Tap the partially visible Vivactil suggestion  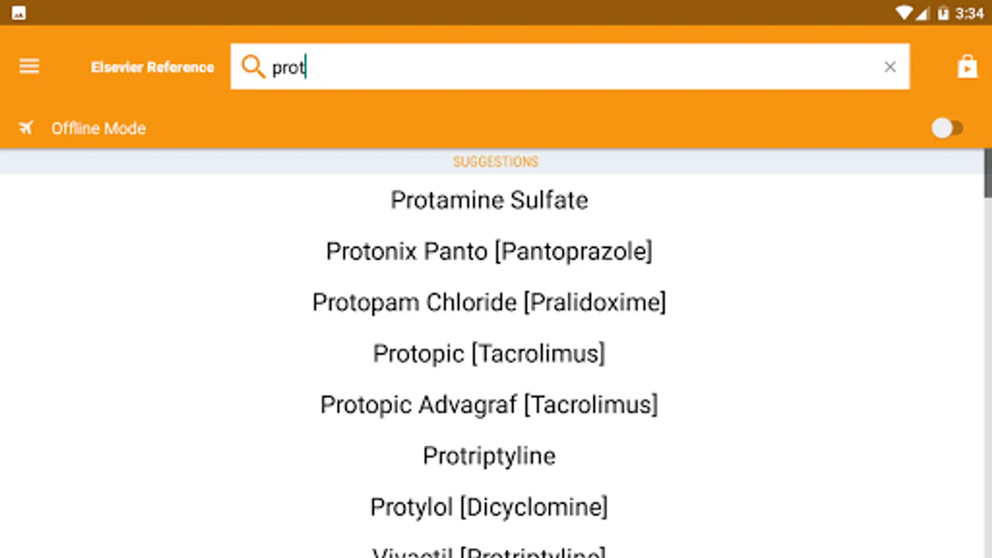(489, 551)
